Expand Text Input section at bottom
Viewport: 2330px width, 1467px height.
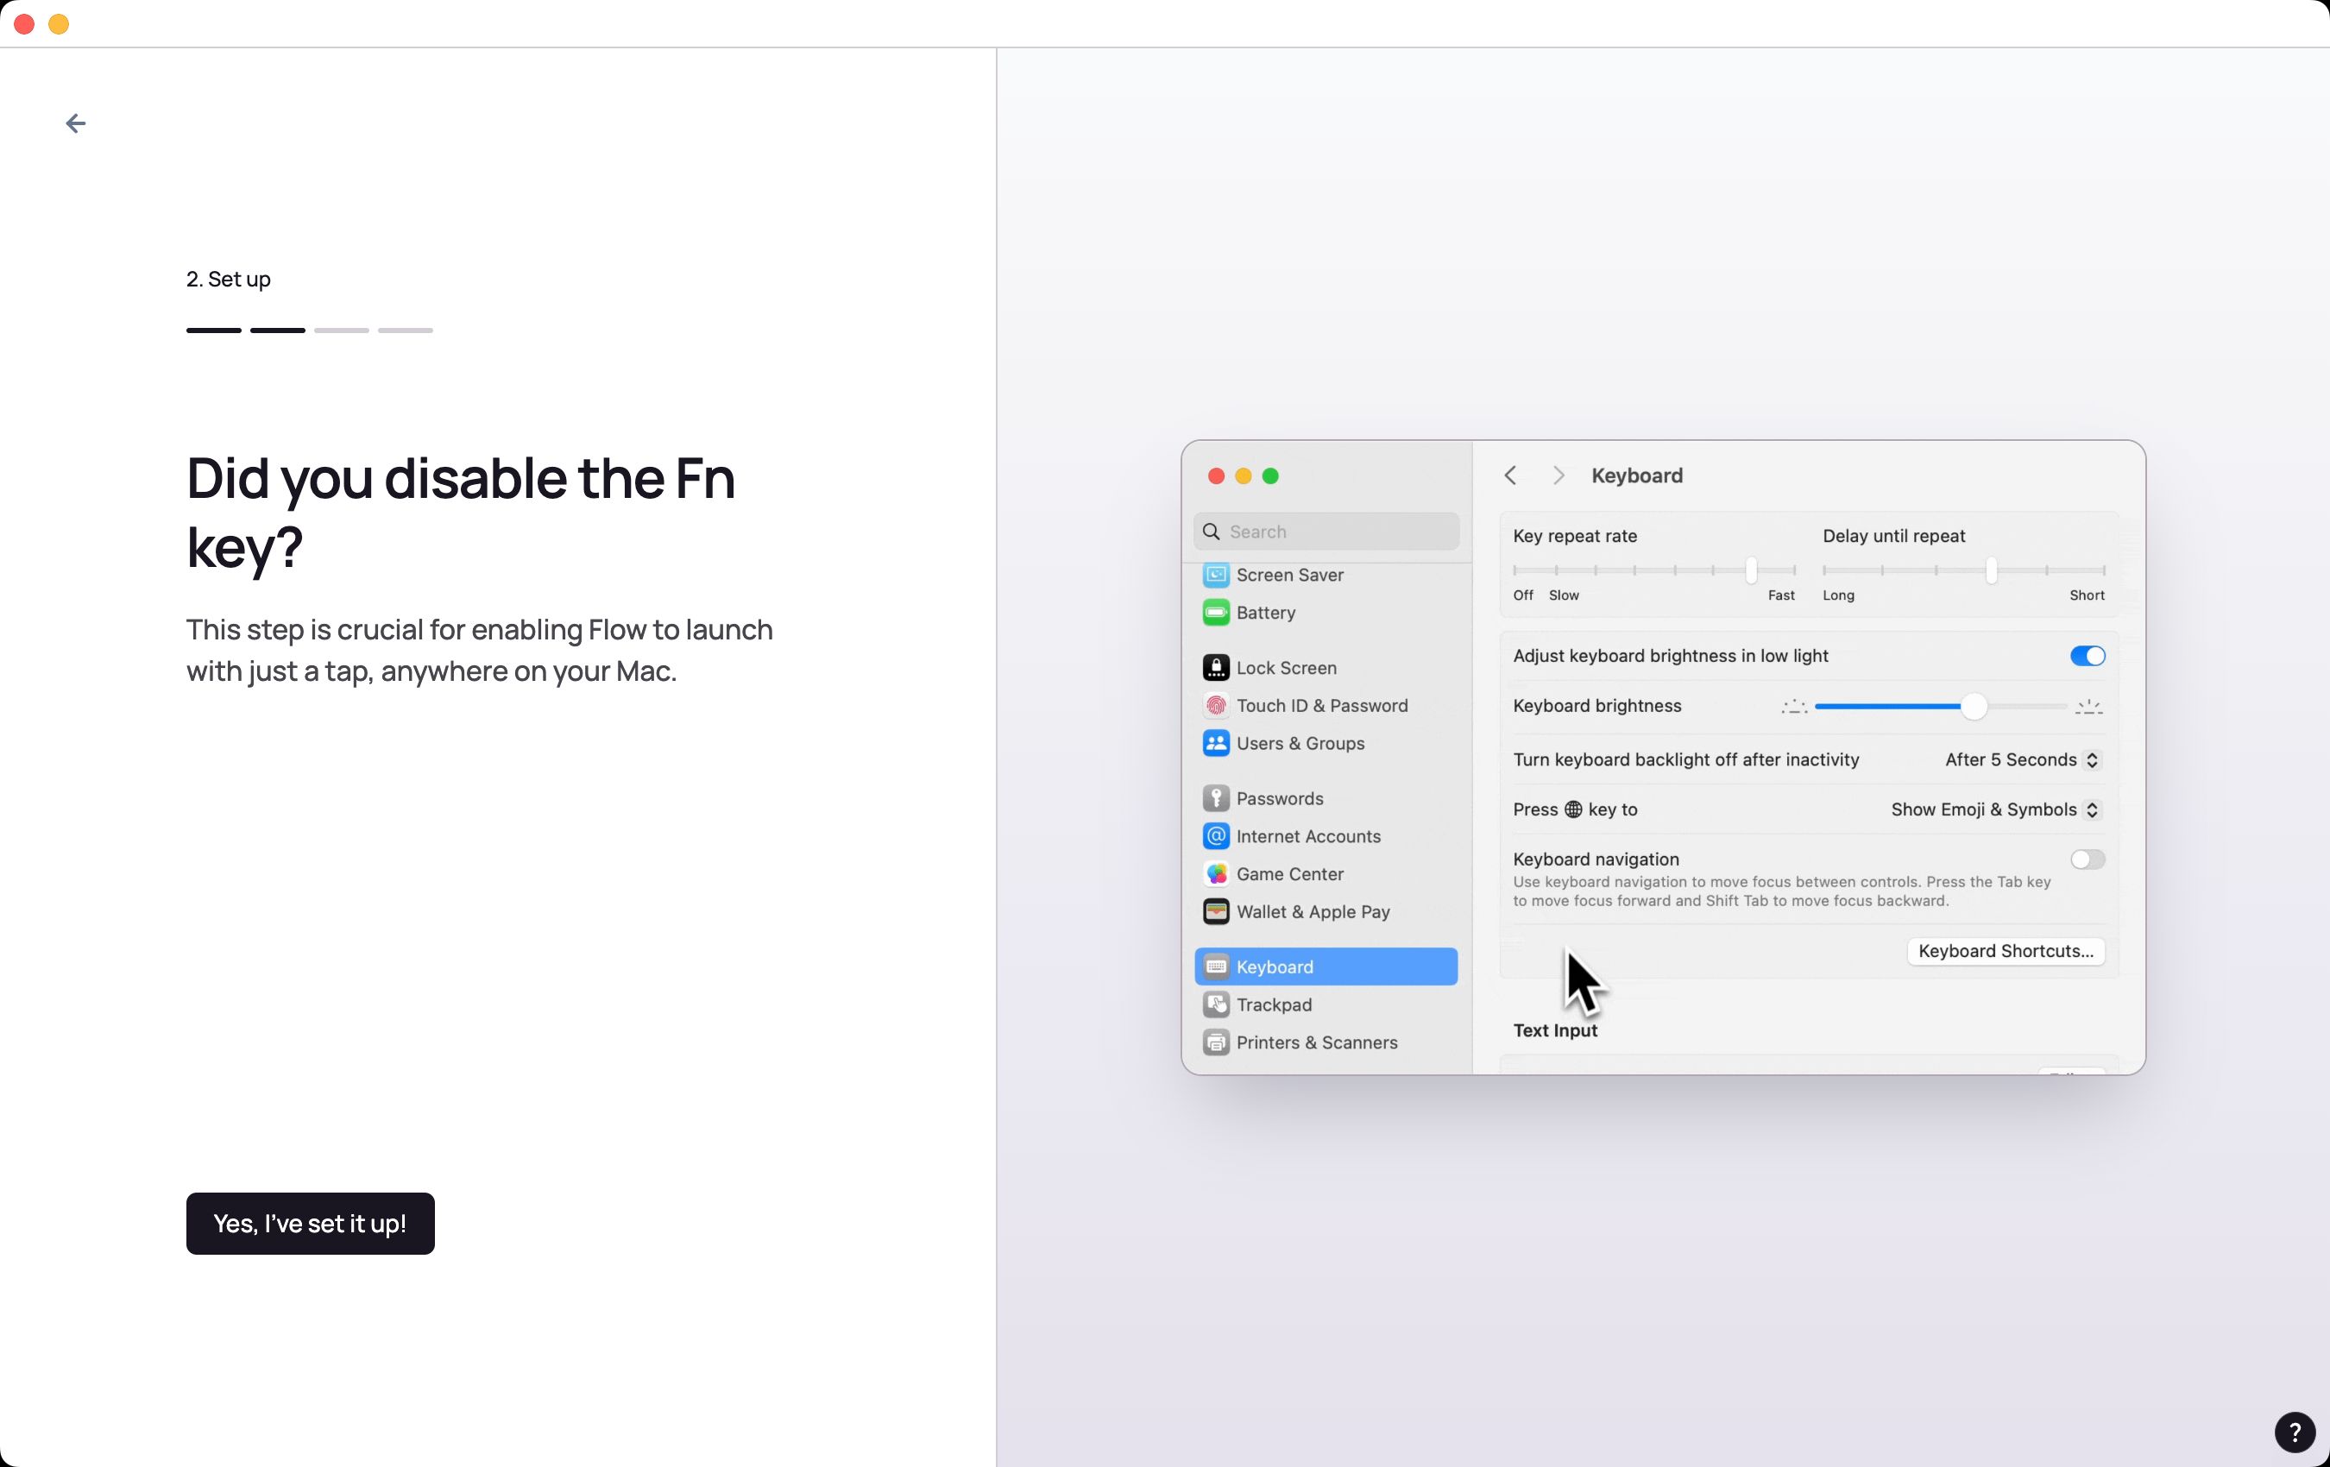[x=1554, y=1029]
